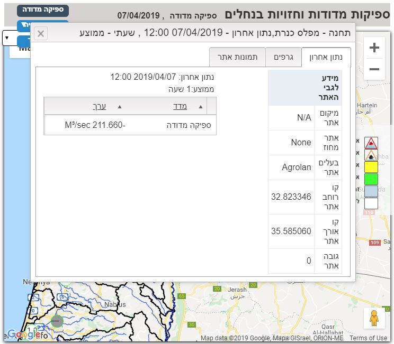Sort table by מדד column header
The width and height of the screenshot is (394, 344).
pos(180,107)
